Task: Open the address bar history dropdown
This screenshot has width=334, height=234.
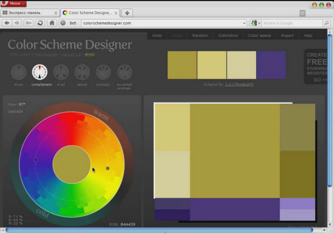Action: pos(244,23)
